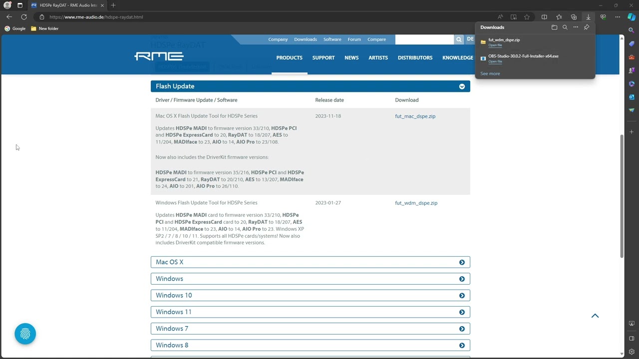Click the site search magnifier button
Screen dimensions: 639x359
point(459,39)
